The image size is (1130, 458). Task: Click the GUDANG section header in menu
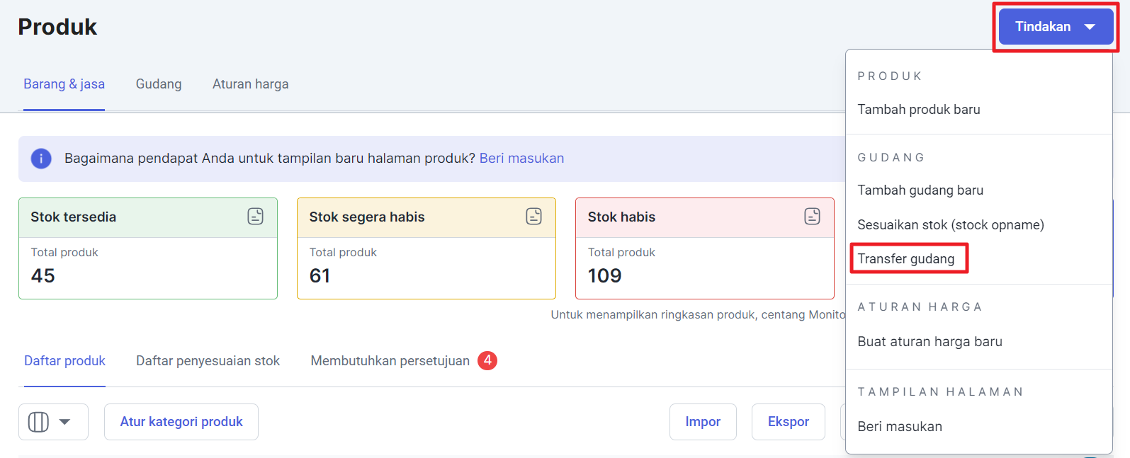(x=891, y=158)
